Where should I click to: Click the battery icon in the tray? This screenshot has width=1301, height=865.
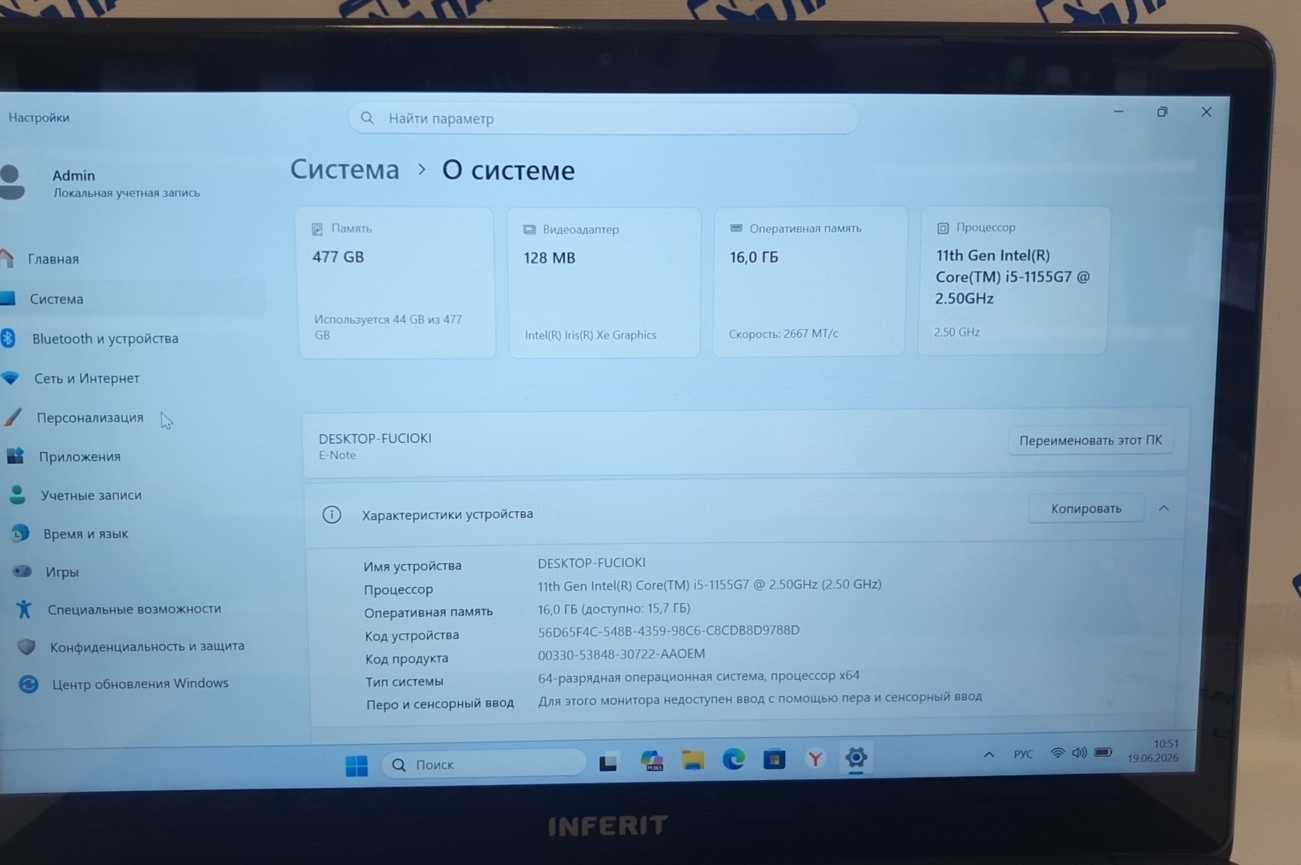pos(1103,752)
